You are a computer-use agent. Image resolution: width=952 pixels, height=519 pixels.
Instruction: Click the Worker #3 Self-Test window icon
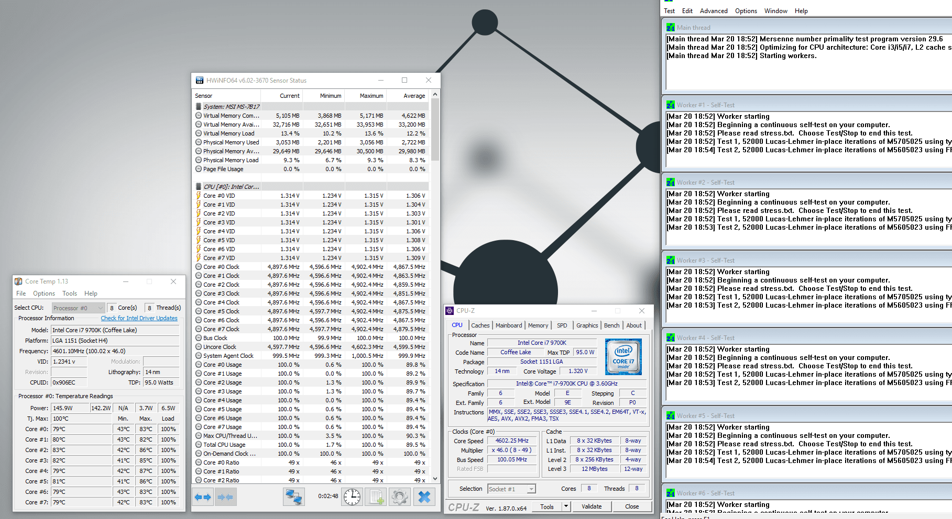click(x=671, y=260)
